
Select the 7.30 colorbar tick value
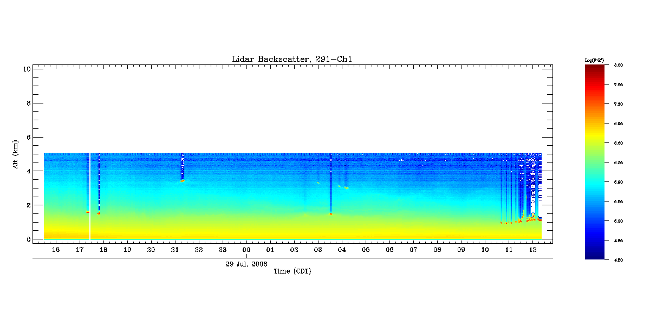click(x=619, y=104)
